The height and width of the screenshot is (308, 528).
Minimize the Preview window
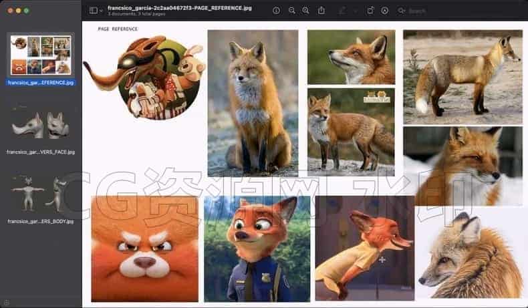[x=19, y=11]
